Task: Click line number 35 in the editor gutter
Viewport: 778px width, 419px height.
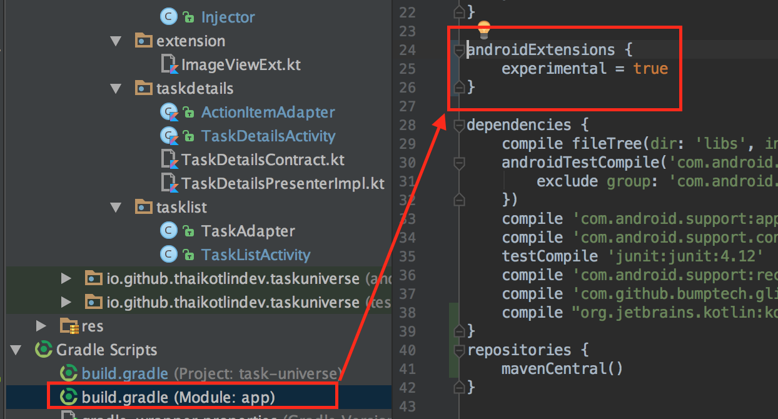Action: [407, 256]
